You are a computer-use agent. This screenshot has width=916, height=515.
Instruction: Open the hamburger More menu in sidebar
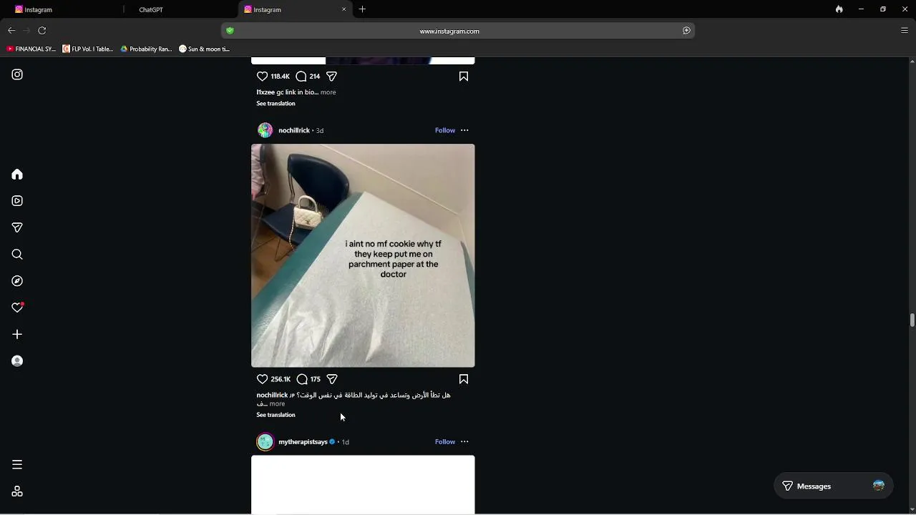[x=17, y=465]
